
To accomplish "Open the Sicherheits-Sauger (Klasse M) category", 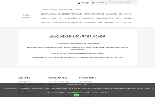I will pos(67,23).
